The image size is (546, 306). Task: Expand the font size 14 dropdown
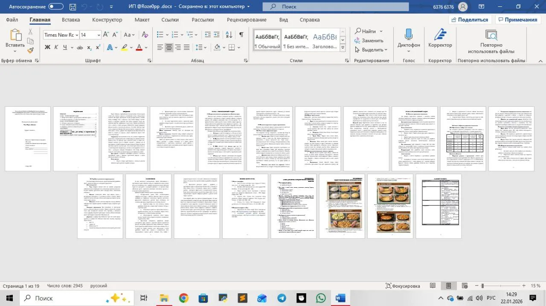click(x=99, y=35)
